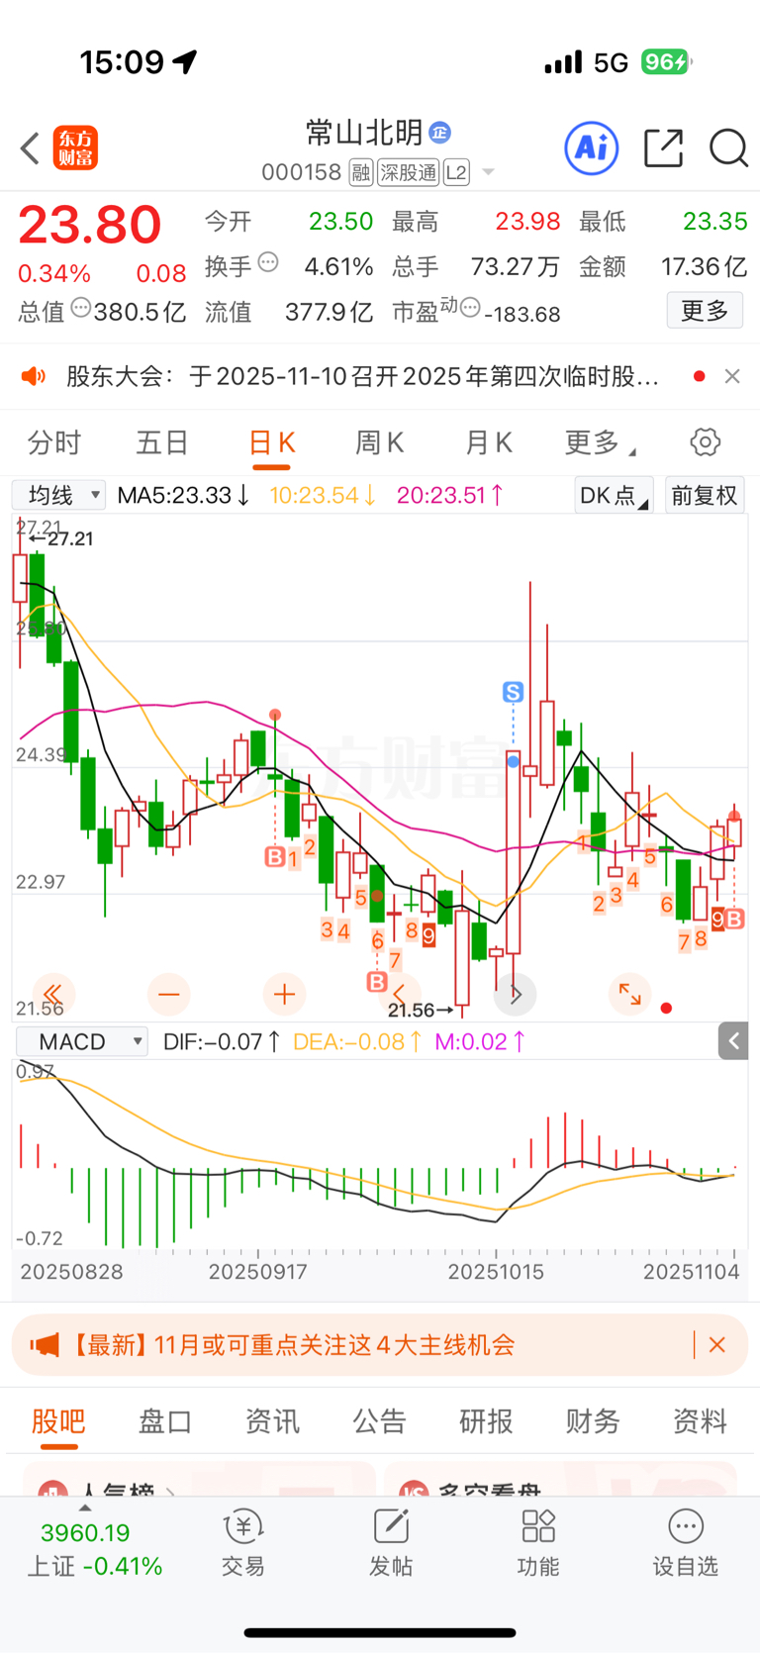
Task: Open the 均线 indicator dropdown
Action: tap(58, 495)
